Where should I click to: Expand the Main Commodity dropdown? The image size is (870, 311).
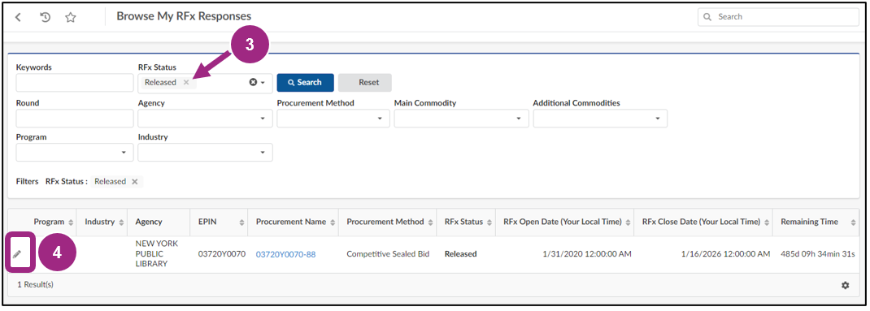[461, 119]
